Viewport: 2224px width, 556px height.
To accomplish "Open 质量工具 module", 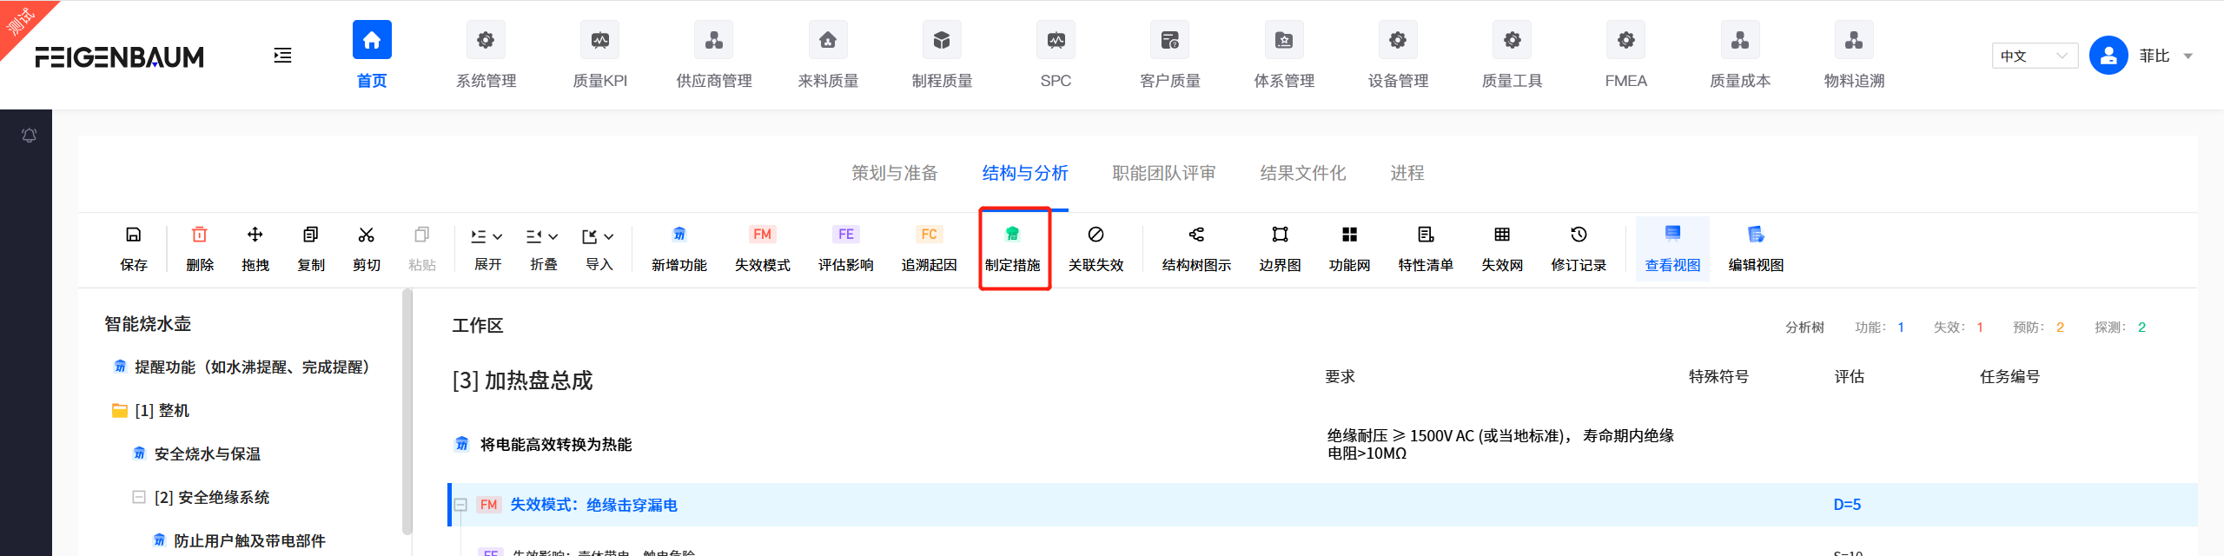I will [x=1512, y=56].
